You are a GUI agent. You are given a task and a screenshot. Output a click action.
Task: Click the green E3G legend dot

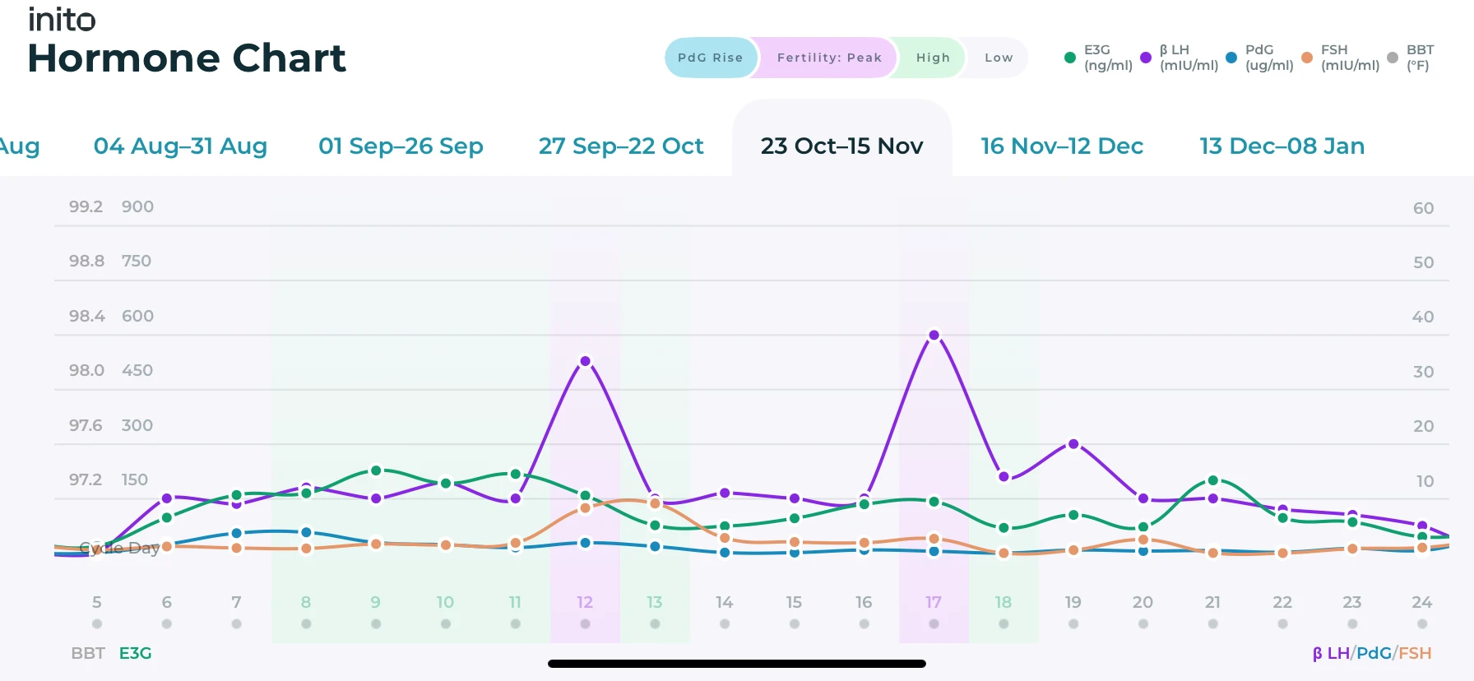tap(1069, 58)
